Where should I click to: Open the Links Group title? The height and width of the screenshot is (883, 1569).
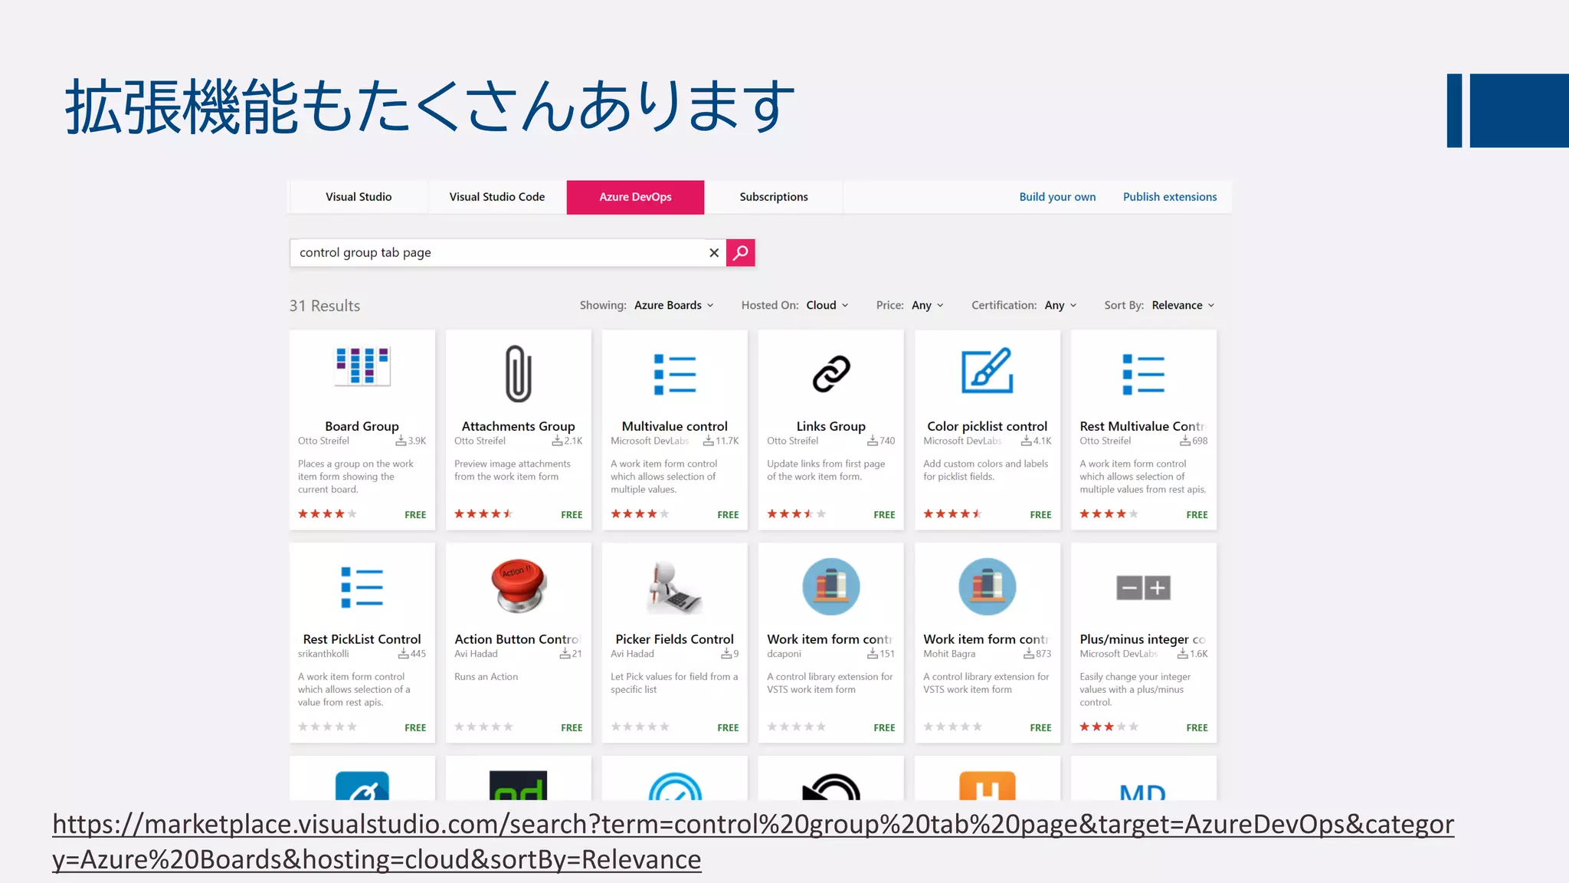831,426
